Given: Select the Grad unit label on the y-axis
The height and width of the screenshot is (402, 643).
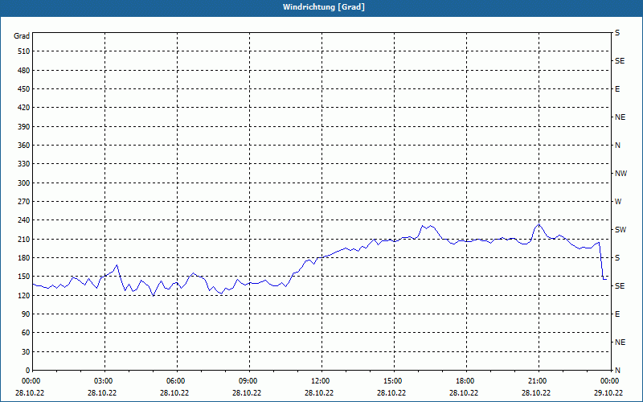Looking at the screenshot, I should click(22, 36).
